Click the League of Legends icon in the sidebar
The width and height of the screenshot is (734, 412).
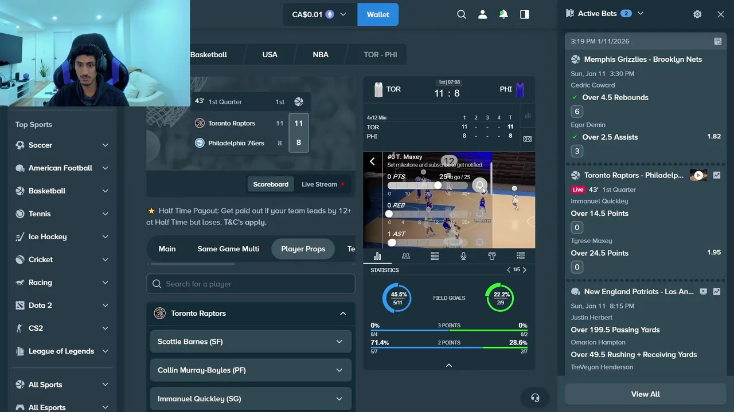[20, 351]
